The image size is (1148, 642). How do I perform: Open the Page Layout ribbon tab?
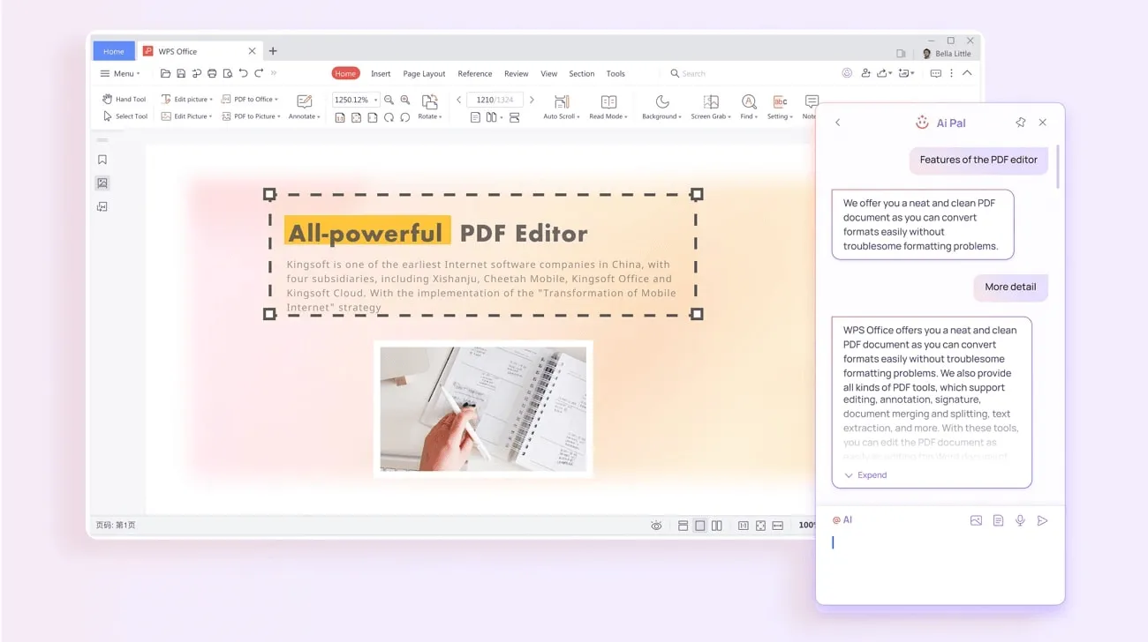tap(424, 73)
